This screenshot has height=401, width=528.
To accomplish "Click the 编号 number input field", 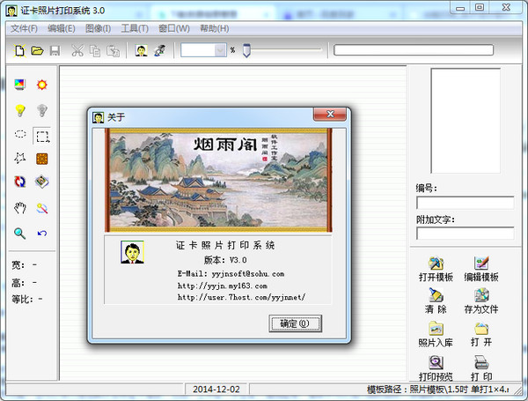I will [465, 203].
